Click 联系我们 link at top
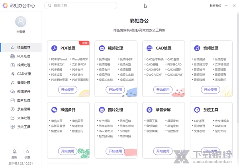Viewport: 239px width, 167px height. pos(215,6)
